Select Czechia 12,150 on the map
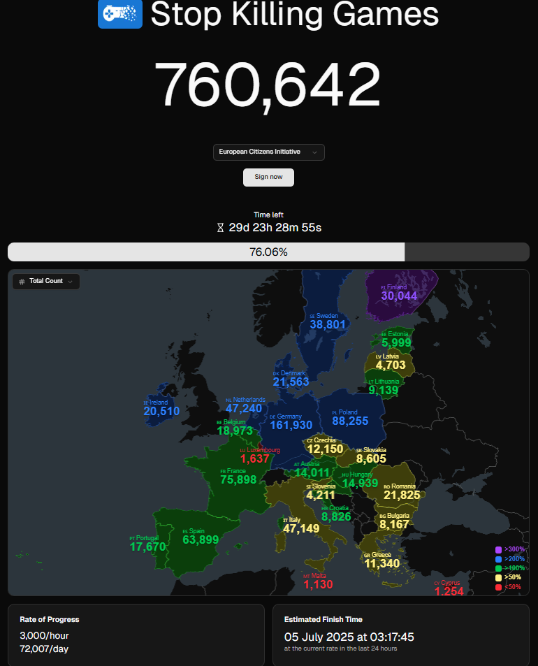The height and width of the screenshot is (666, 538). coord(325,445)
